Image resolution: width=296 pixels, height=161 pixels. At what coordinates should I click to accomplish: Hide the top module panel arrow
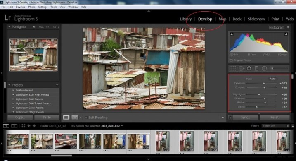[149, 11]
